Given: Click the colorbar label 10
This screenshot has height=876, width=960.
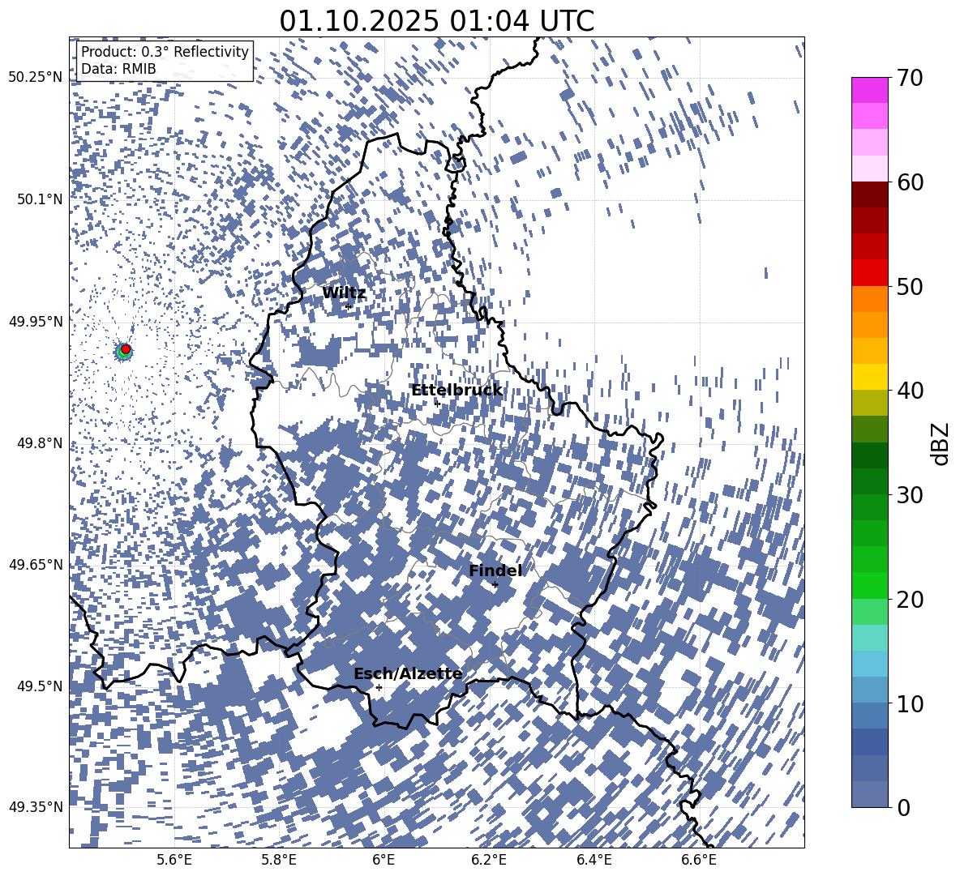Looking at the screenshot, I should [910, 703].
